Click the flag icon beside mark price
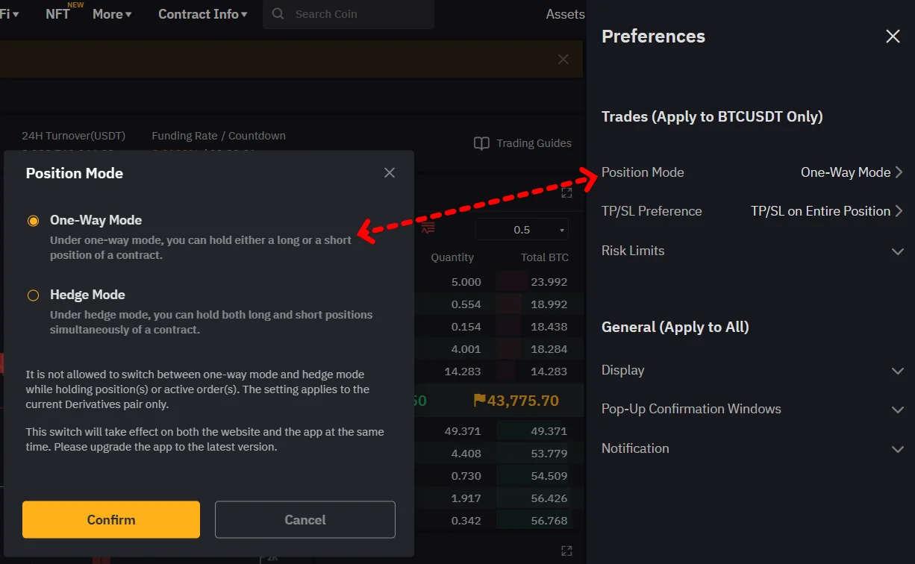 (479, 401)
